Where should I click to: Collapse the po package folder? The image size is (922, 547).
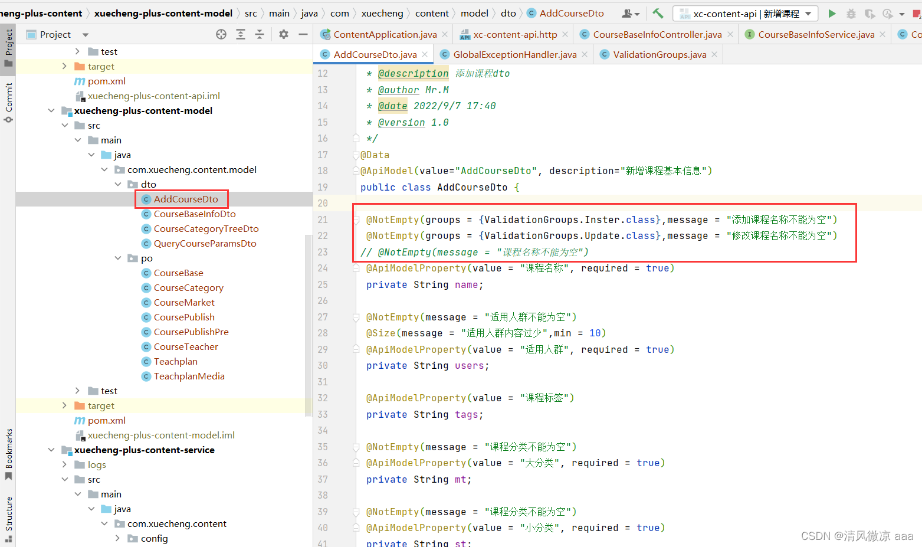[x=118, y=258]
